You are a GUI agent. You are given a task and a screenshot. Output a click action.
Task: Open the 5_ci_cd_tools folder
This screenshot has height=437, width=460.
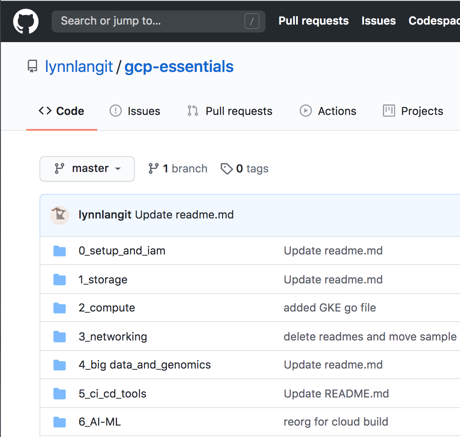coord(112,394)
